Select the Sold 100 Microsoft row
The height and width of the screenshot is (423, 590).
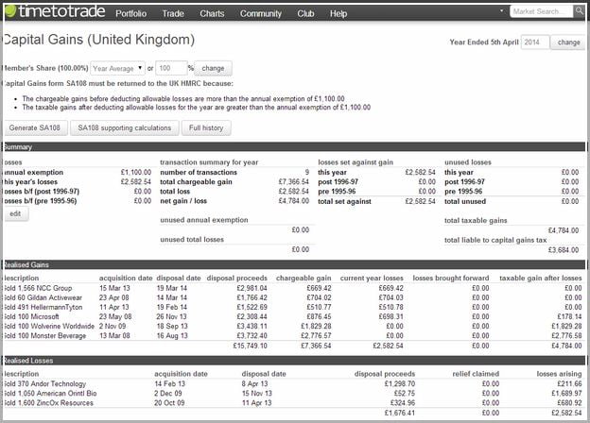click(293, 316)
